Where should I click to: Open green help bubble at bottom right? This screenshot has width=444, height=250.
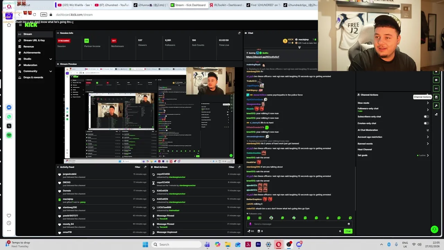click(x=434, y=229)
